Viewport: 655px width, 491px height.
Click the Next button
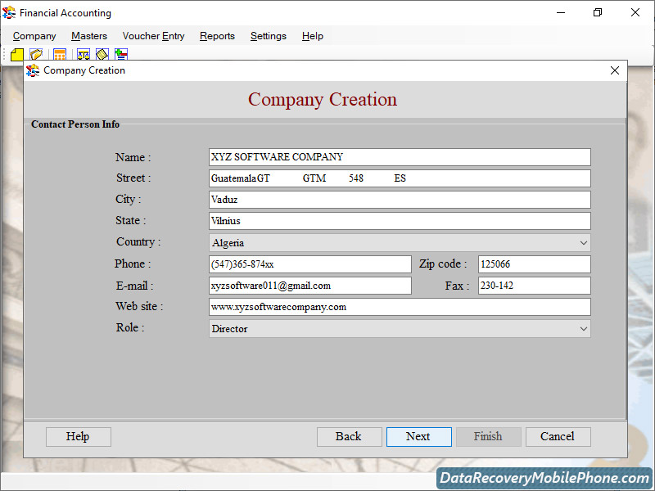[x=418, y=436]
